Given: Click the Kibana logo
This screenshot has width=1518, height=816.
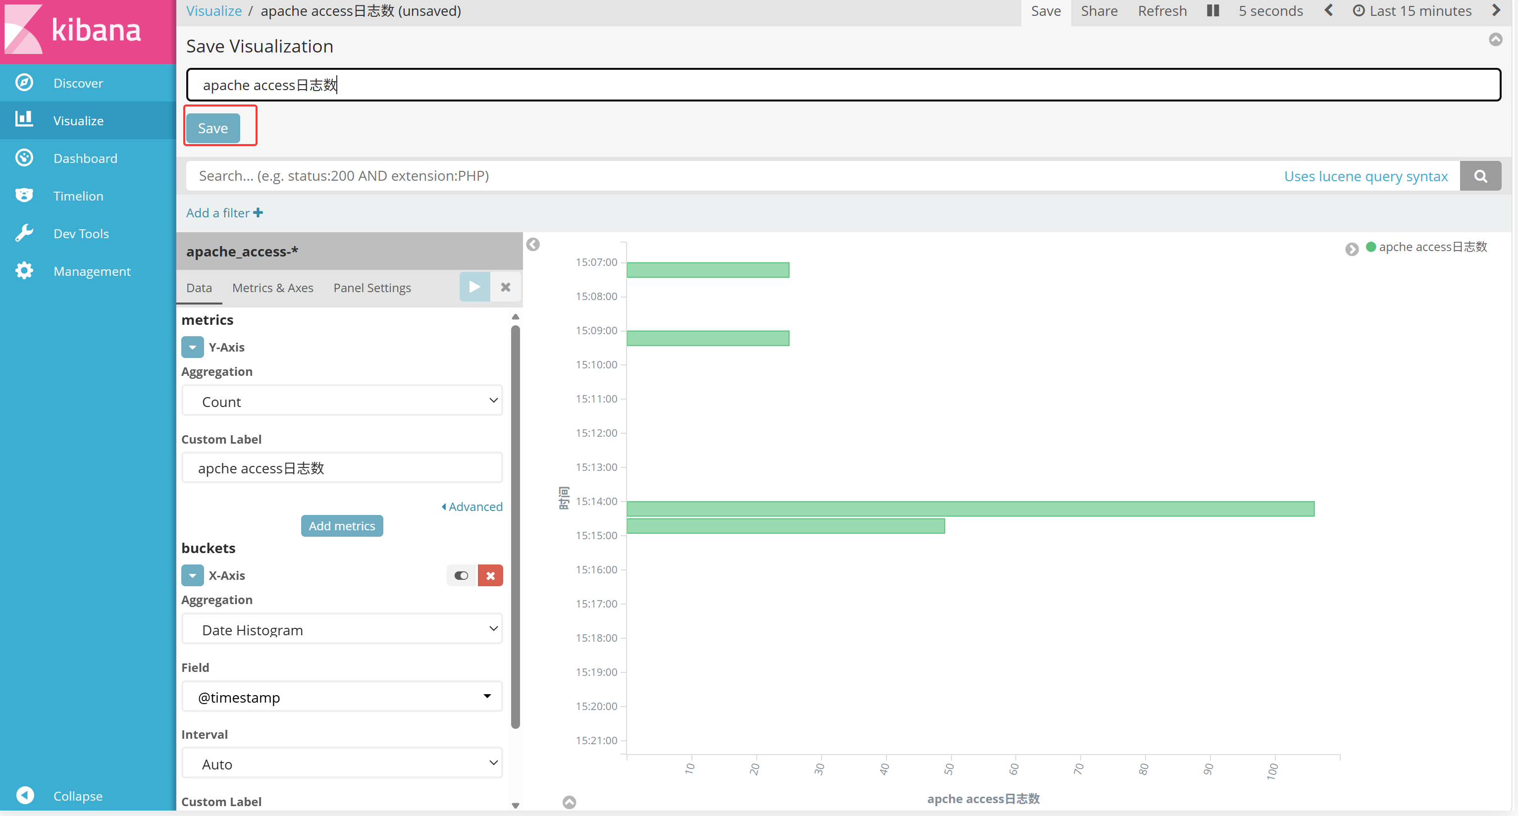Looking at the screenshot, I should (73, 29).
